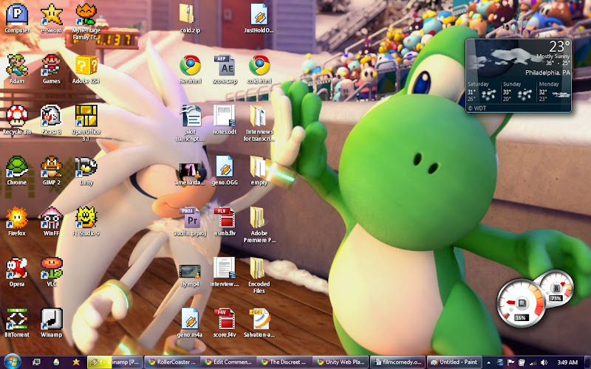Open the audfin.prproj Premiere project file
The height and width of the screenshot is (369, 591).
[x=191, y=218]
